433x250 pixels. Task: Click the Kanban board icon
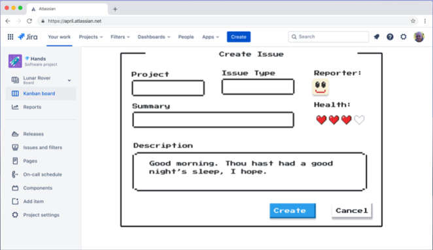tap(15, 93)
